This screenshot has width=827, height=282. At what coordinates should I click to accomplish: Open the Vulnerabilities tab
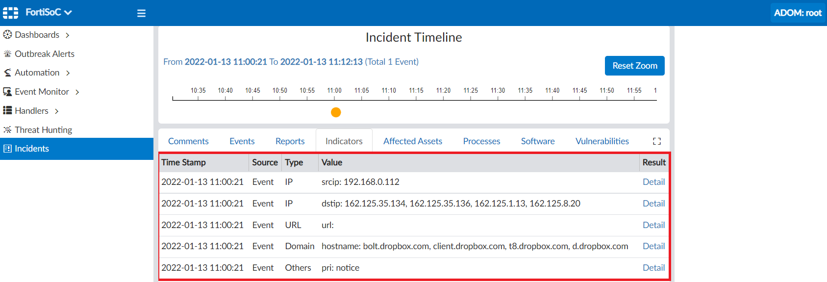[602, 141]
